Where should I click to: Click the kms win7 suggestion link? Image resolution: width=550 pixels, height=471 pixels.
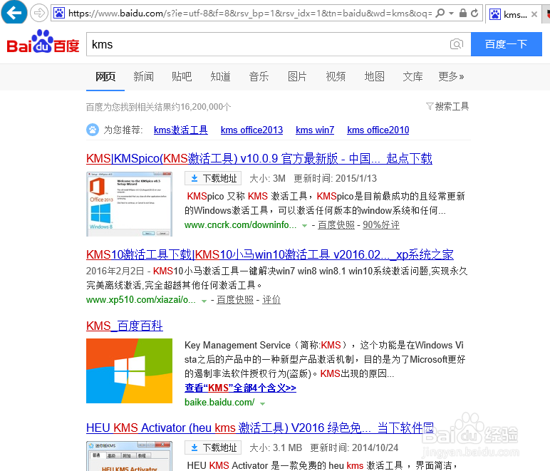click(x=315, y=130)
